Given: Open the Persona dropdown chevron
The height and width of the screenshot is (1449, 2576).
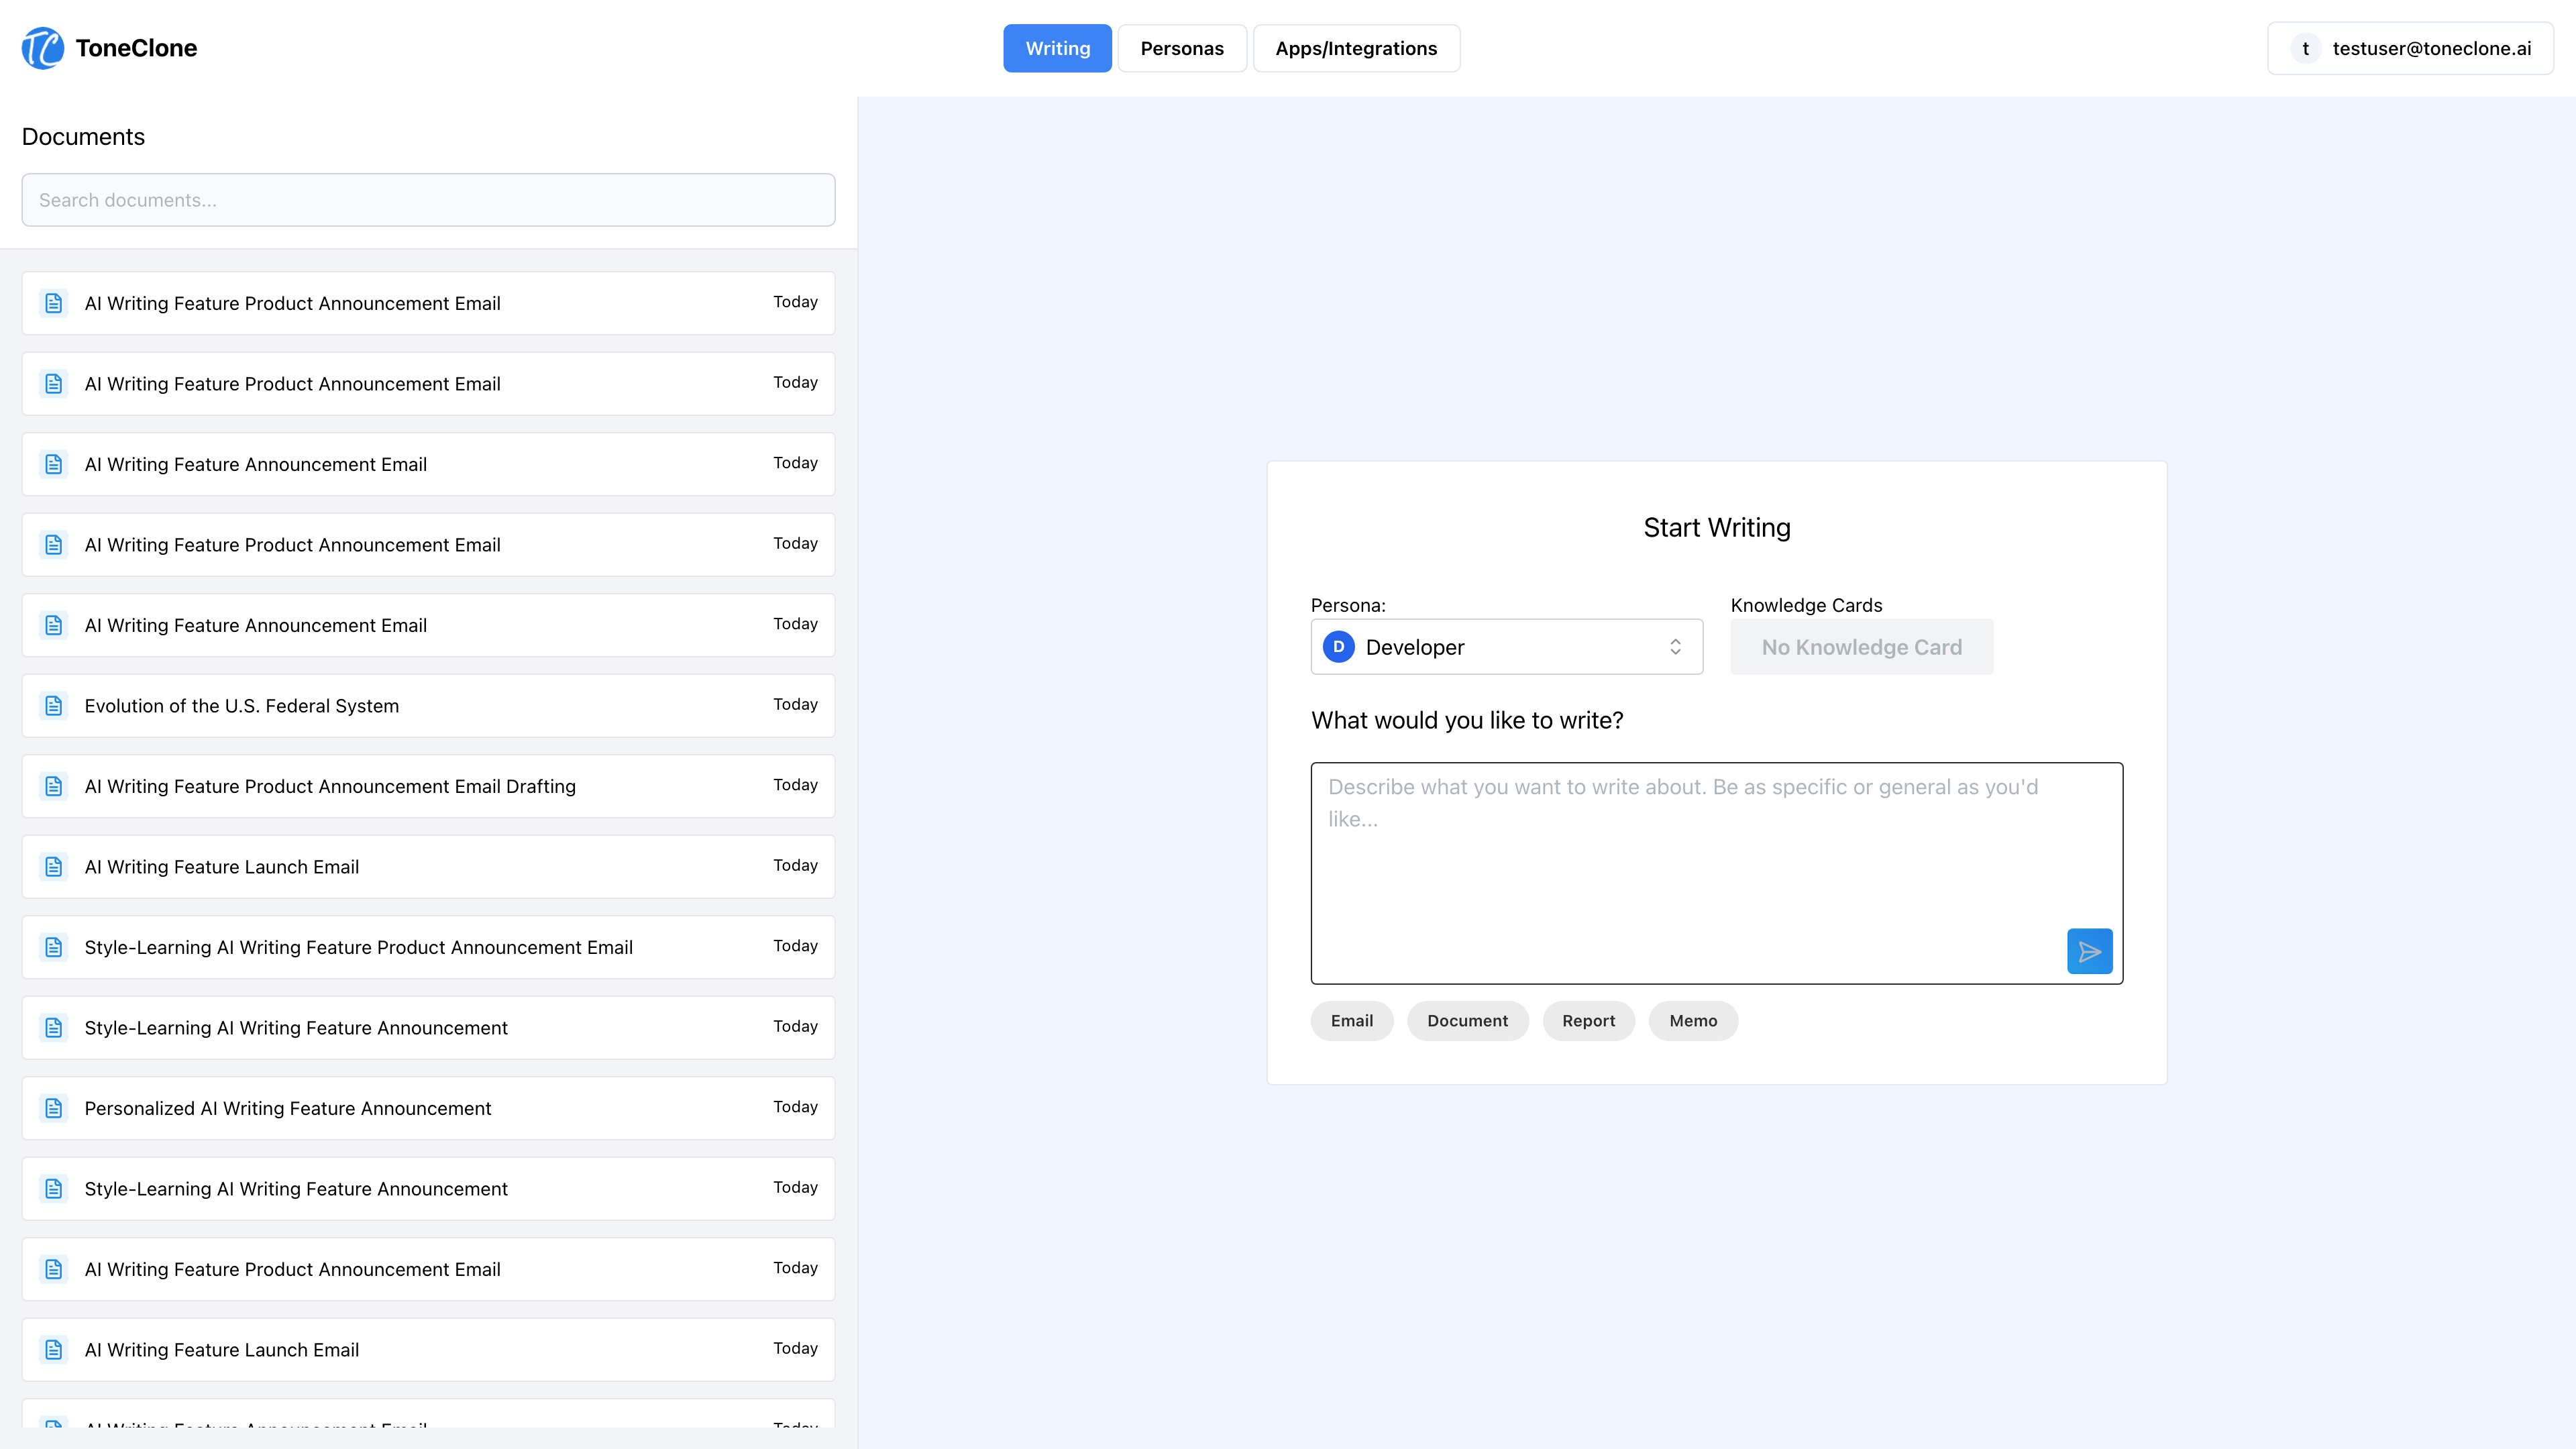Looking at the screenshot, I should (x=1675, y=647).
